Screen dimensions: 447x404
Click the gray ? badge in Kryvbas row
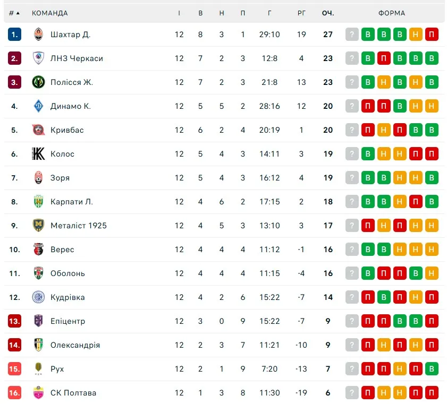(x=352, y=130)
